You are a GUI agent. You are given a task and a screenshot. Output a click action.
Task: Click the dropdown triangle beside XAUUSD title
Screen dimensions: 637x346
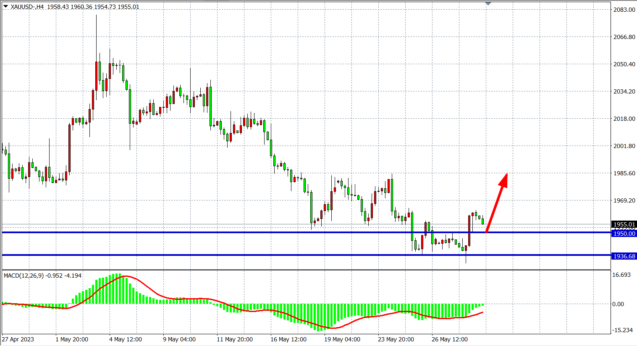pyautogui.click(x=5, y=6)
